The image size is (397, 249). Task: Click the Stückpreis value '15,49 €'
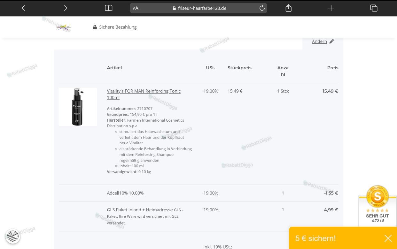pos(235,91)
